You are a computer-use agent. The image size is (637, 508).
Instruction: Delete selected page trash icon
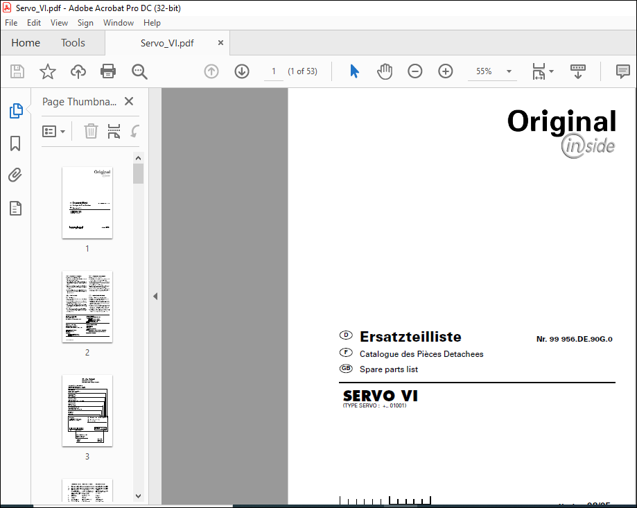point(91,131)
